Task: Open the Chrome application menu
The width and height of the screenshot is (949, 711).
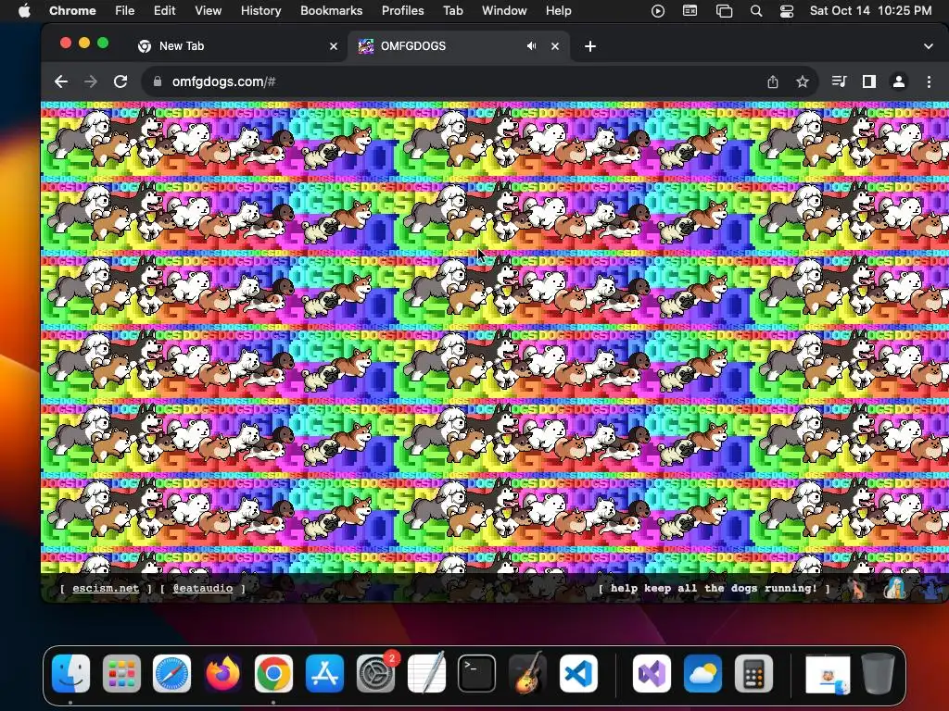Action: (x=72, y=10)
